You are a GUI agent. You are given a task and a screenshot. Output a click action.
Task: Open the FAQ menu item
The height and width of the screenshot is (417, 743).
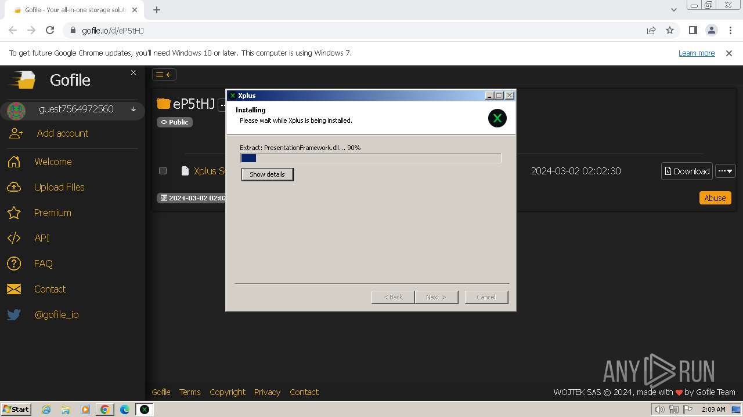click(x=44, y=264)
